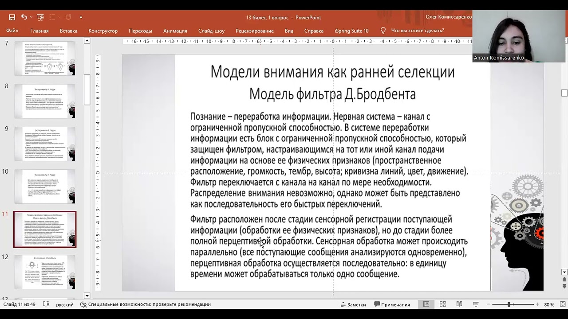This screenshot has height=319, width=568.
Task: Open the Вставка ribbon tab
Action: pos(68,31)
